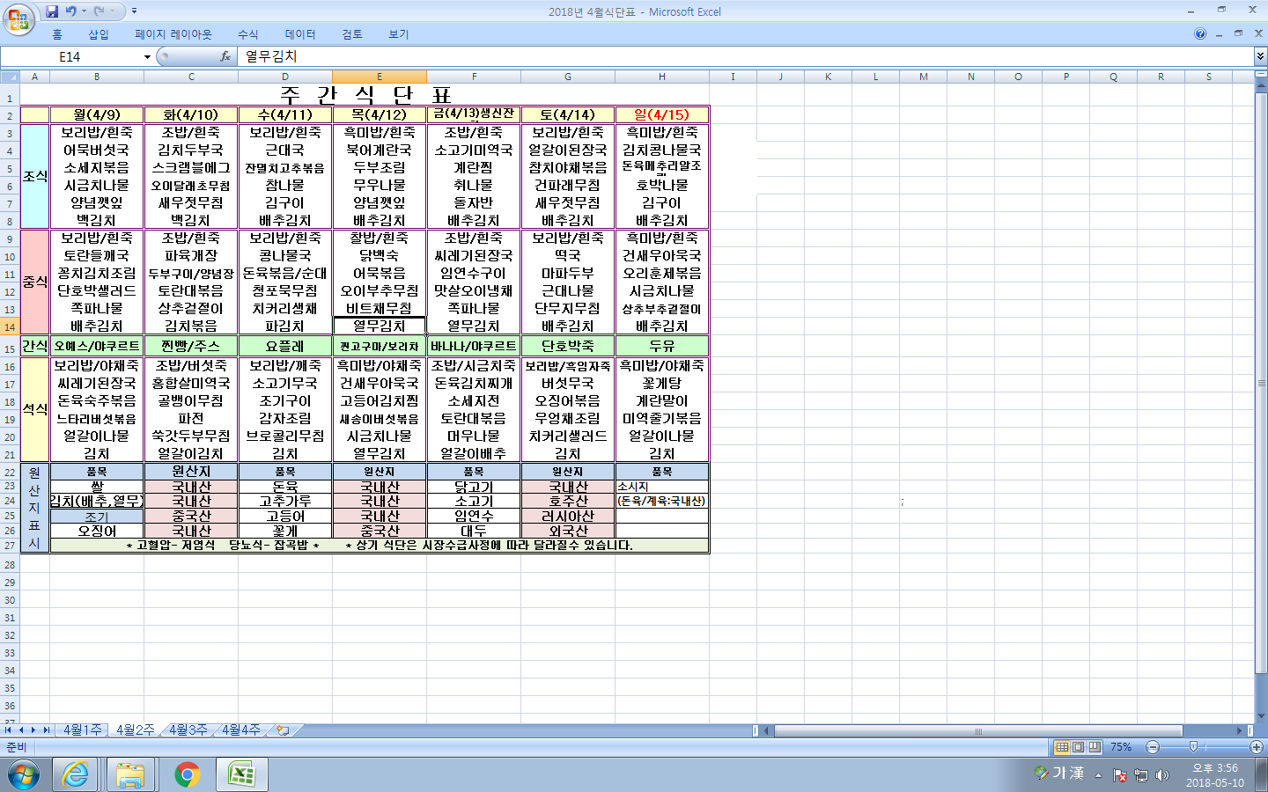
Task: Click the Insert Function fx icon
Action: pyautogui.click(x=225, y=56)
